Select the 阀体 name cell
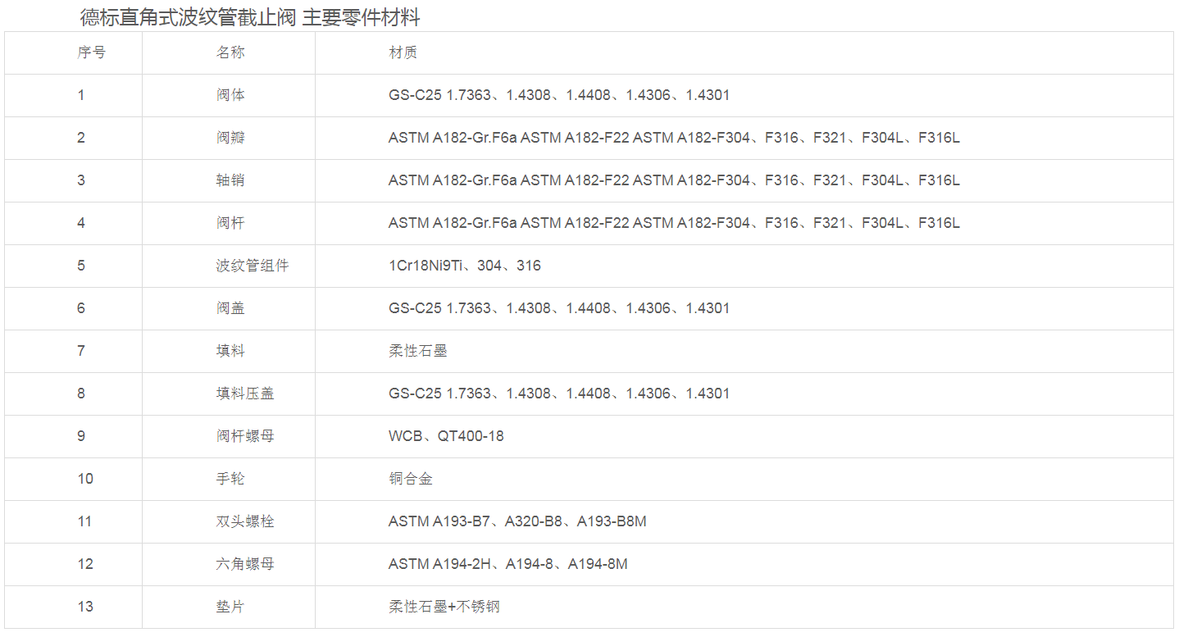 (230, 95)
